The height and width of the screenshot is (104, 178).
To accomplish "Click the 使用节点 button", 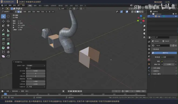I will 164,53.
